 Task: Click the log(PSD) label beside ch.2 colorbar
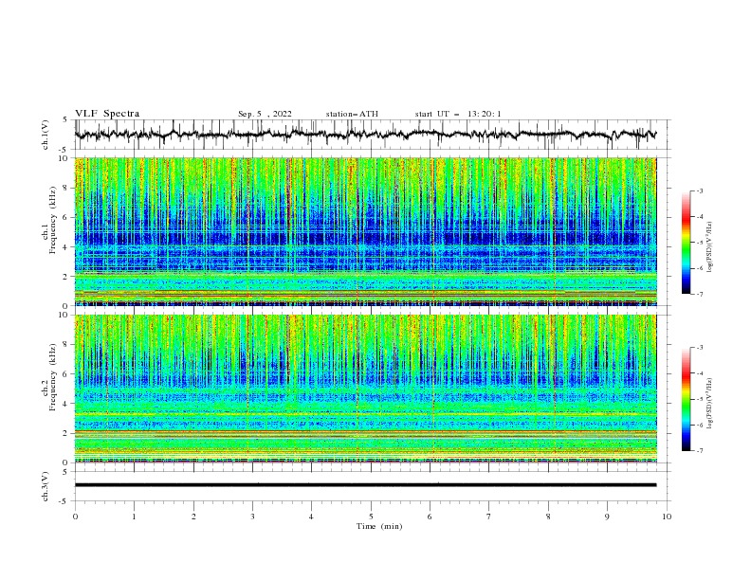click(711, 404)
